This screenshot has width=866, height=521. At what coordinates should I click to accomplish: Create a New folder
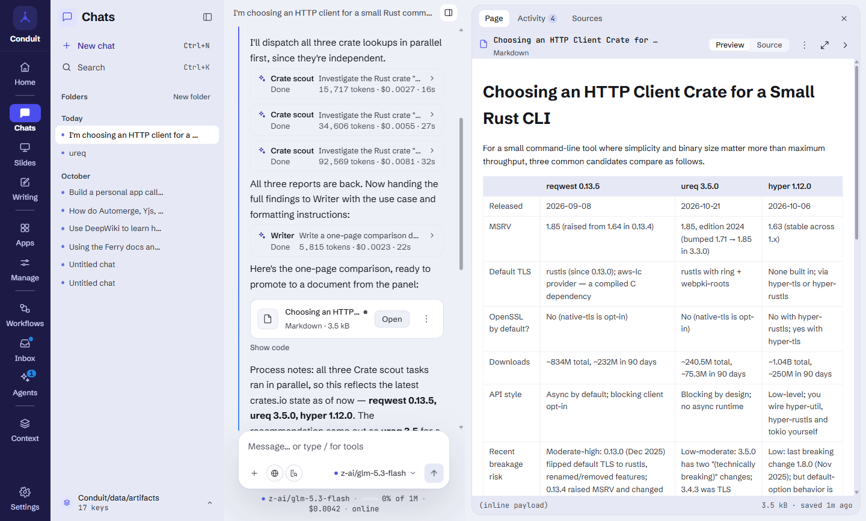point(192,97)
